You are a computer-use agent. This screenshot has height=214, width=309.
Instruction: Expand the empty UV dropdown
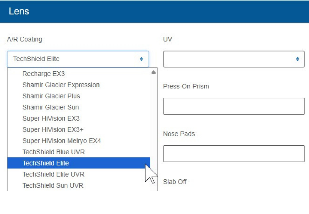point(234,59)
